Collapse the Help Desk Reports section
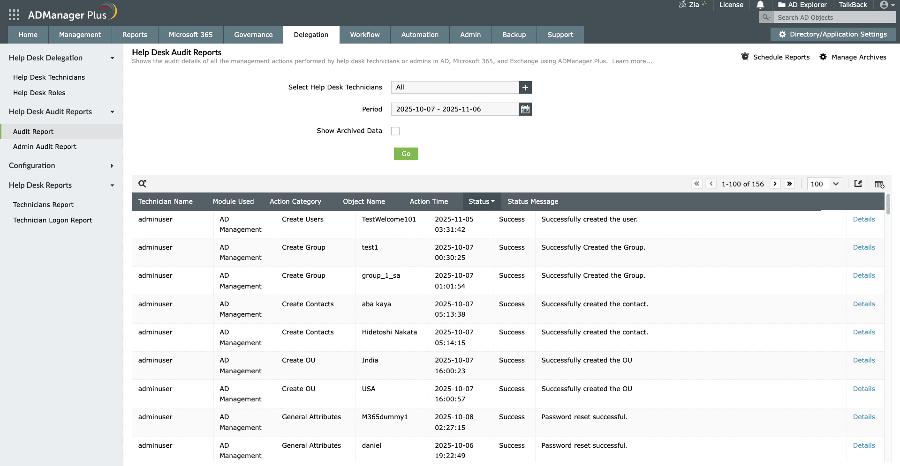This screenshot has height=466, width=900. tap(112, 185)
